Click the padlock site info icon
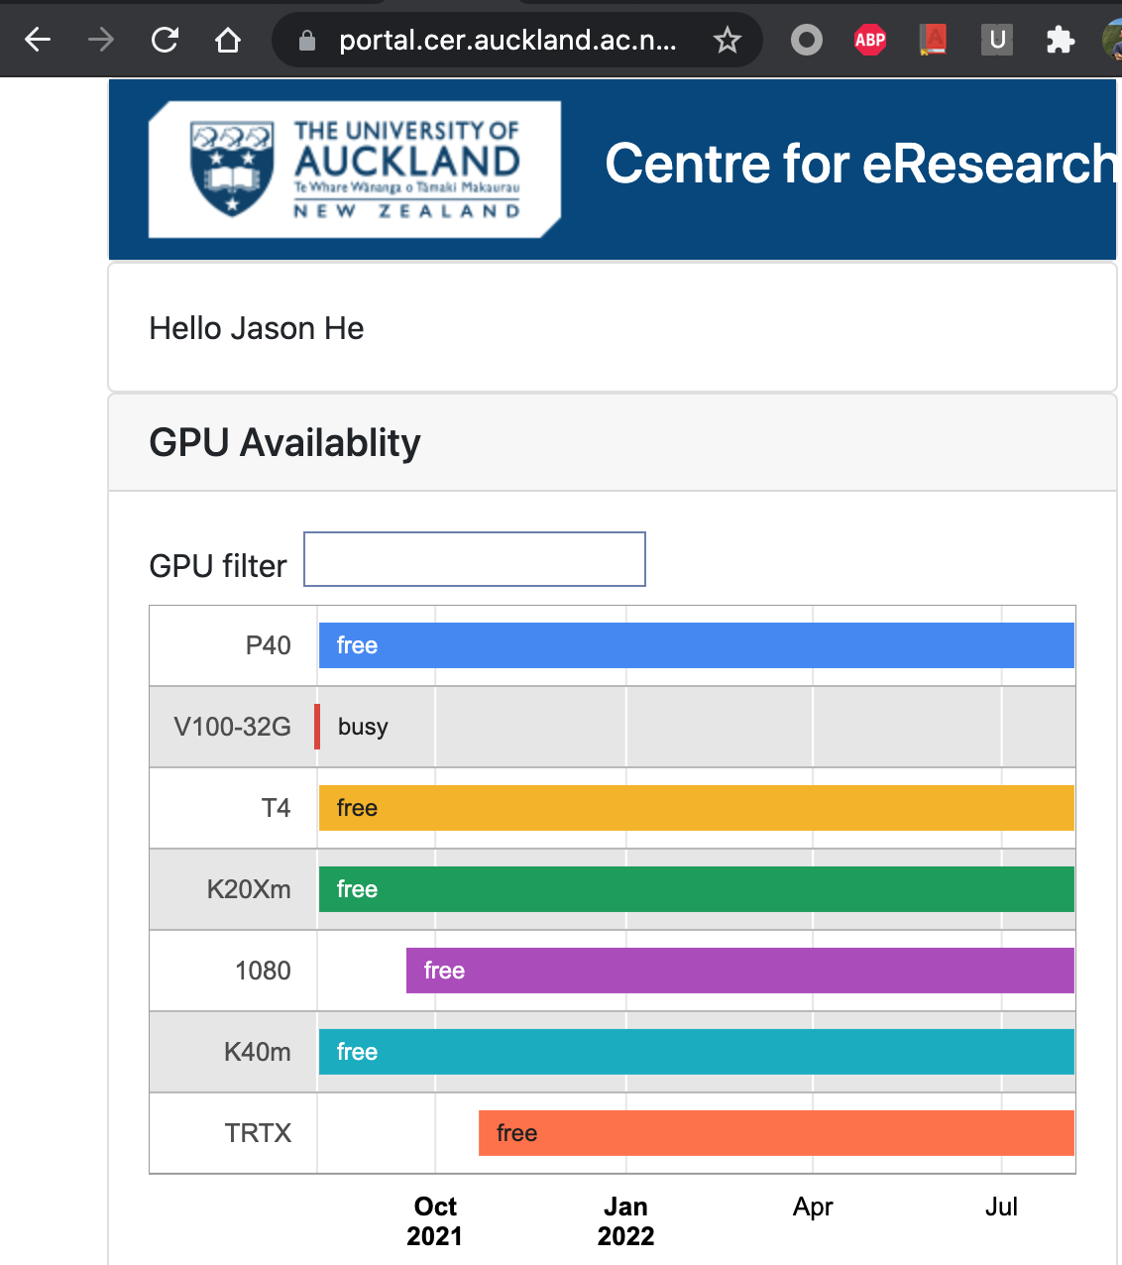1122x1265 pixels. [307, 40]
